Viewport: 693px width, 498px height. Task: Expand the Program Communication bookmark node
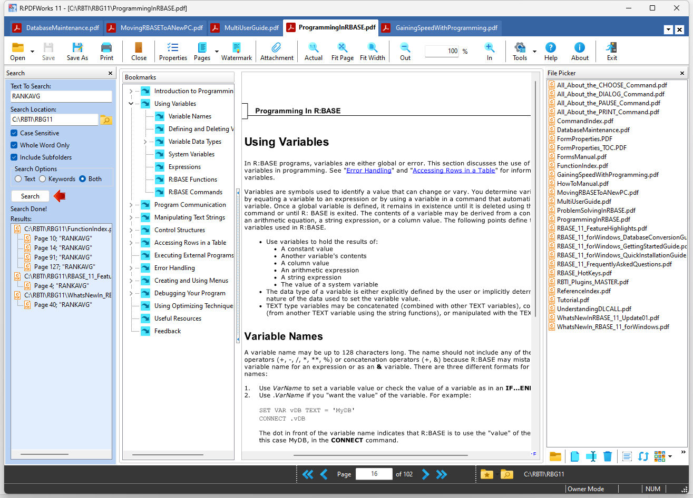pyautogui.click(x=131, y=205)
